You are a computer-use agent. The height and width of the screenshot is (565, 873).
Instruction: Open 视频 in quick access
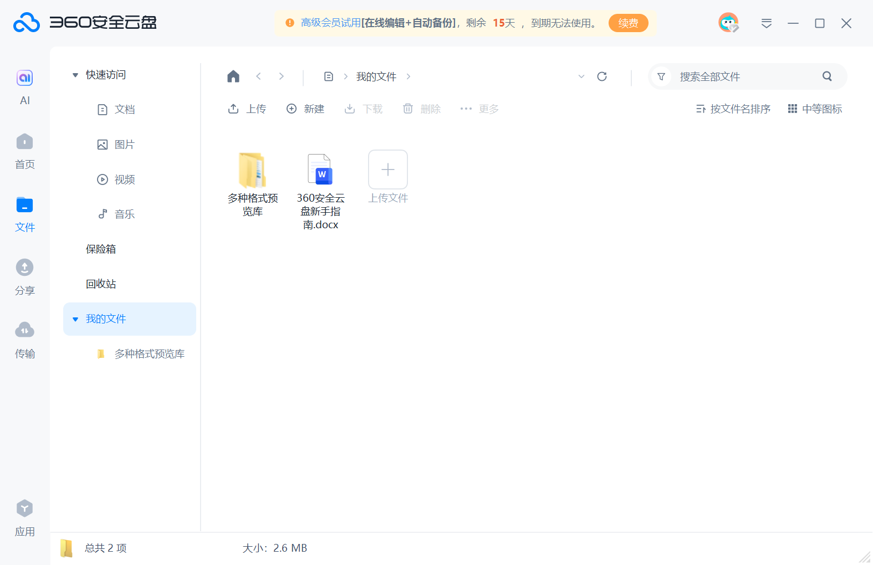(116, 179)
